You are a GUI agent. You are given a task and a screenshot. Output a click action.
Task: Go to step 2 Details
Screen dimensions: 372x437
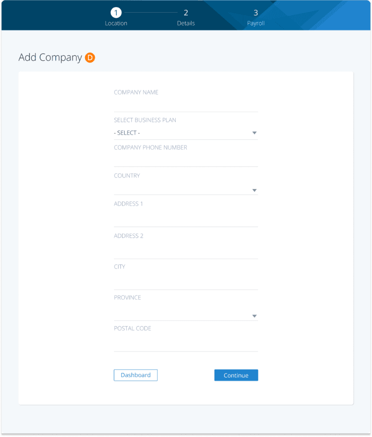tap(186, 17)
